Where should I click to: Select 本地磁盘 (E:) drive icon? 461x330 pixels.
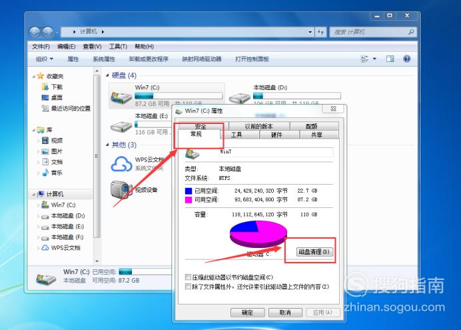121,127
